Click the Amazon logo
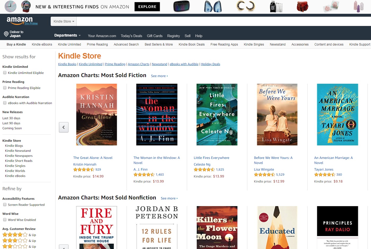This screenshot has width=371, height=249. pyautogui.click(x=19, y=21)
